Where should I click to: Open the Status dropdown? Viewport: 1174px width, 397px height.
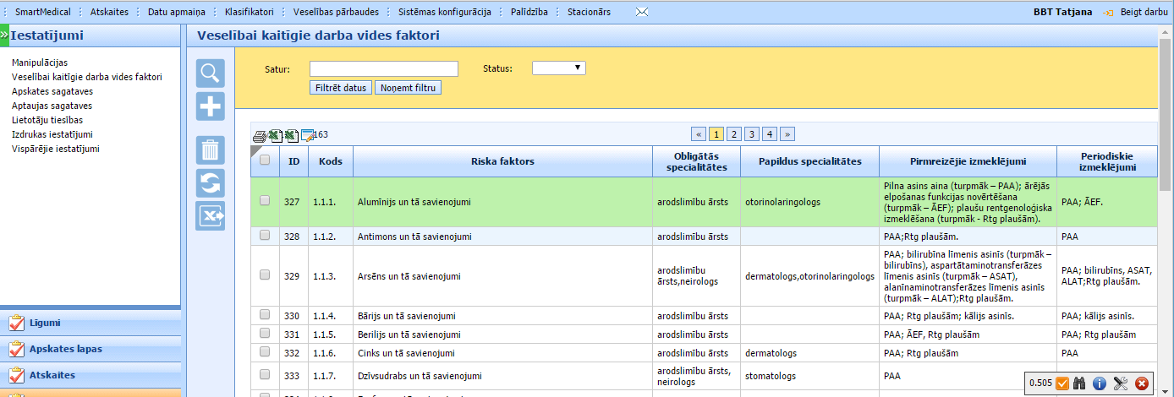(x=558, y=68)
